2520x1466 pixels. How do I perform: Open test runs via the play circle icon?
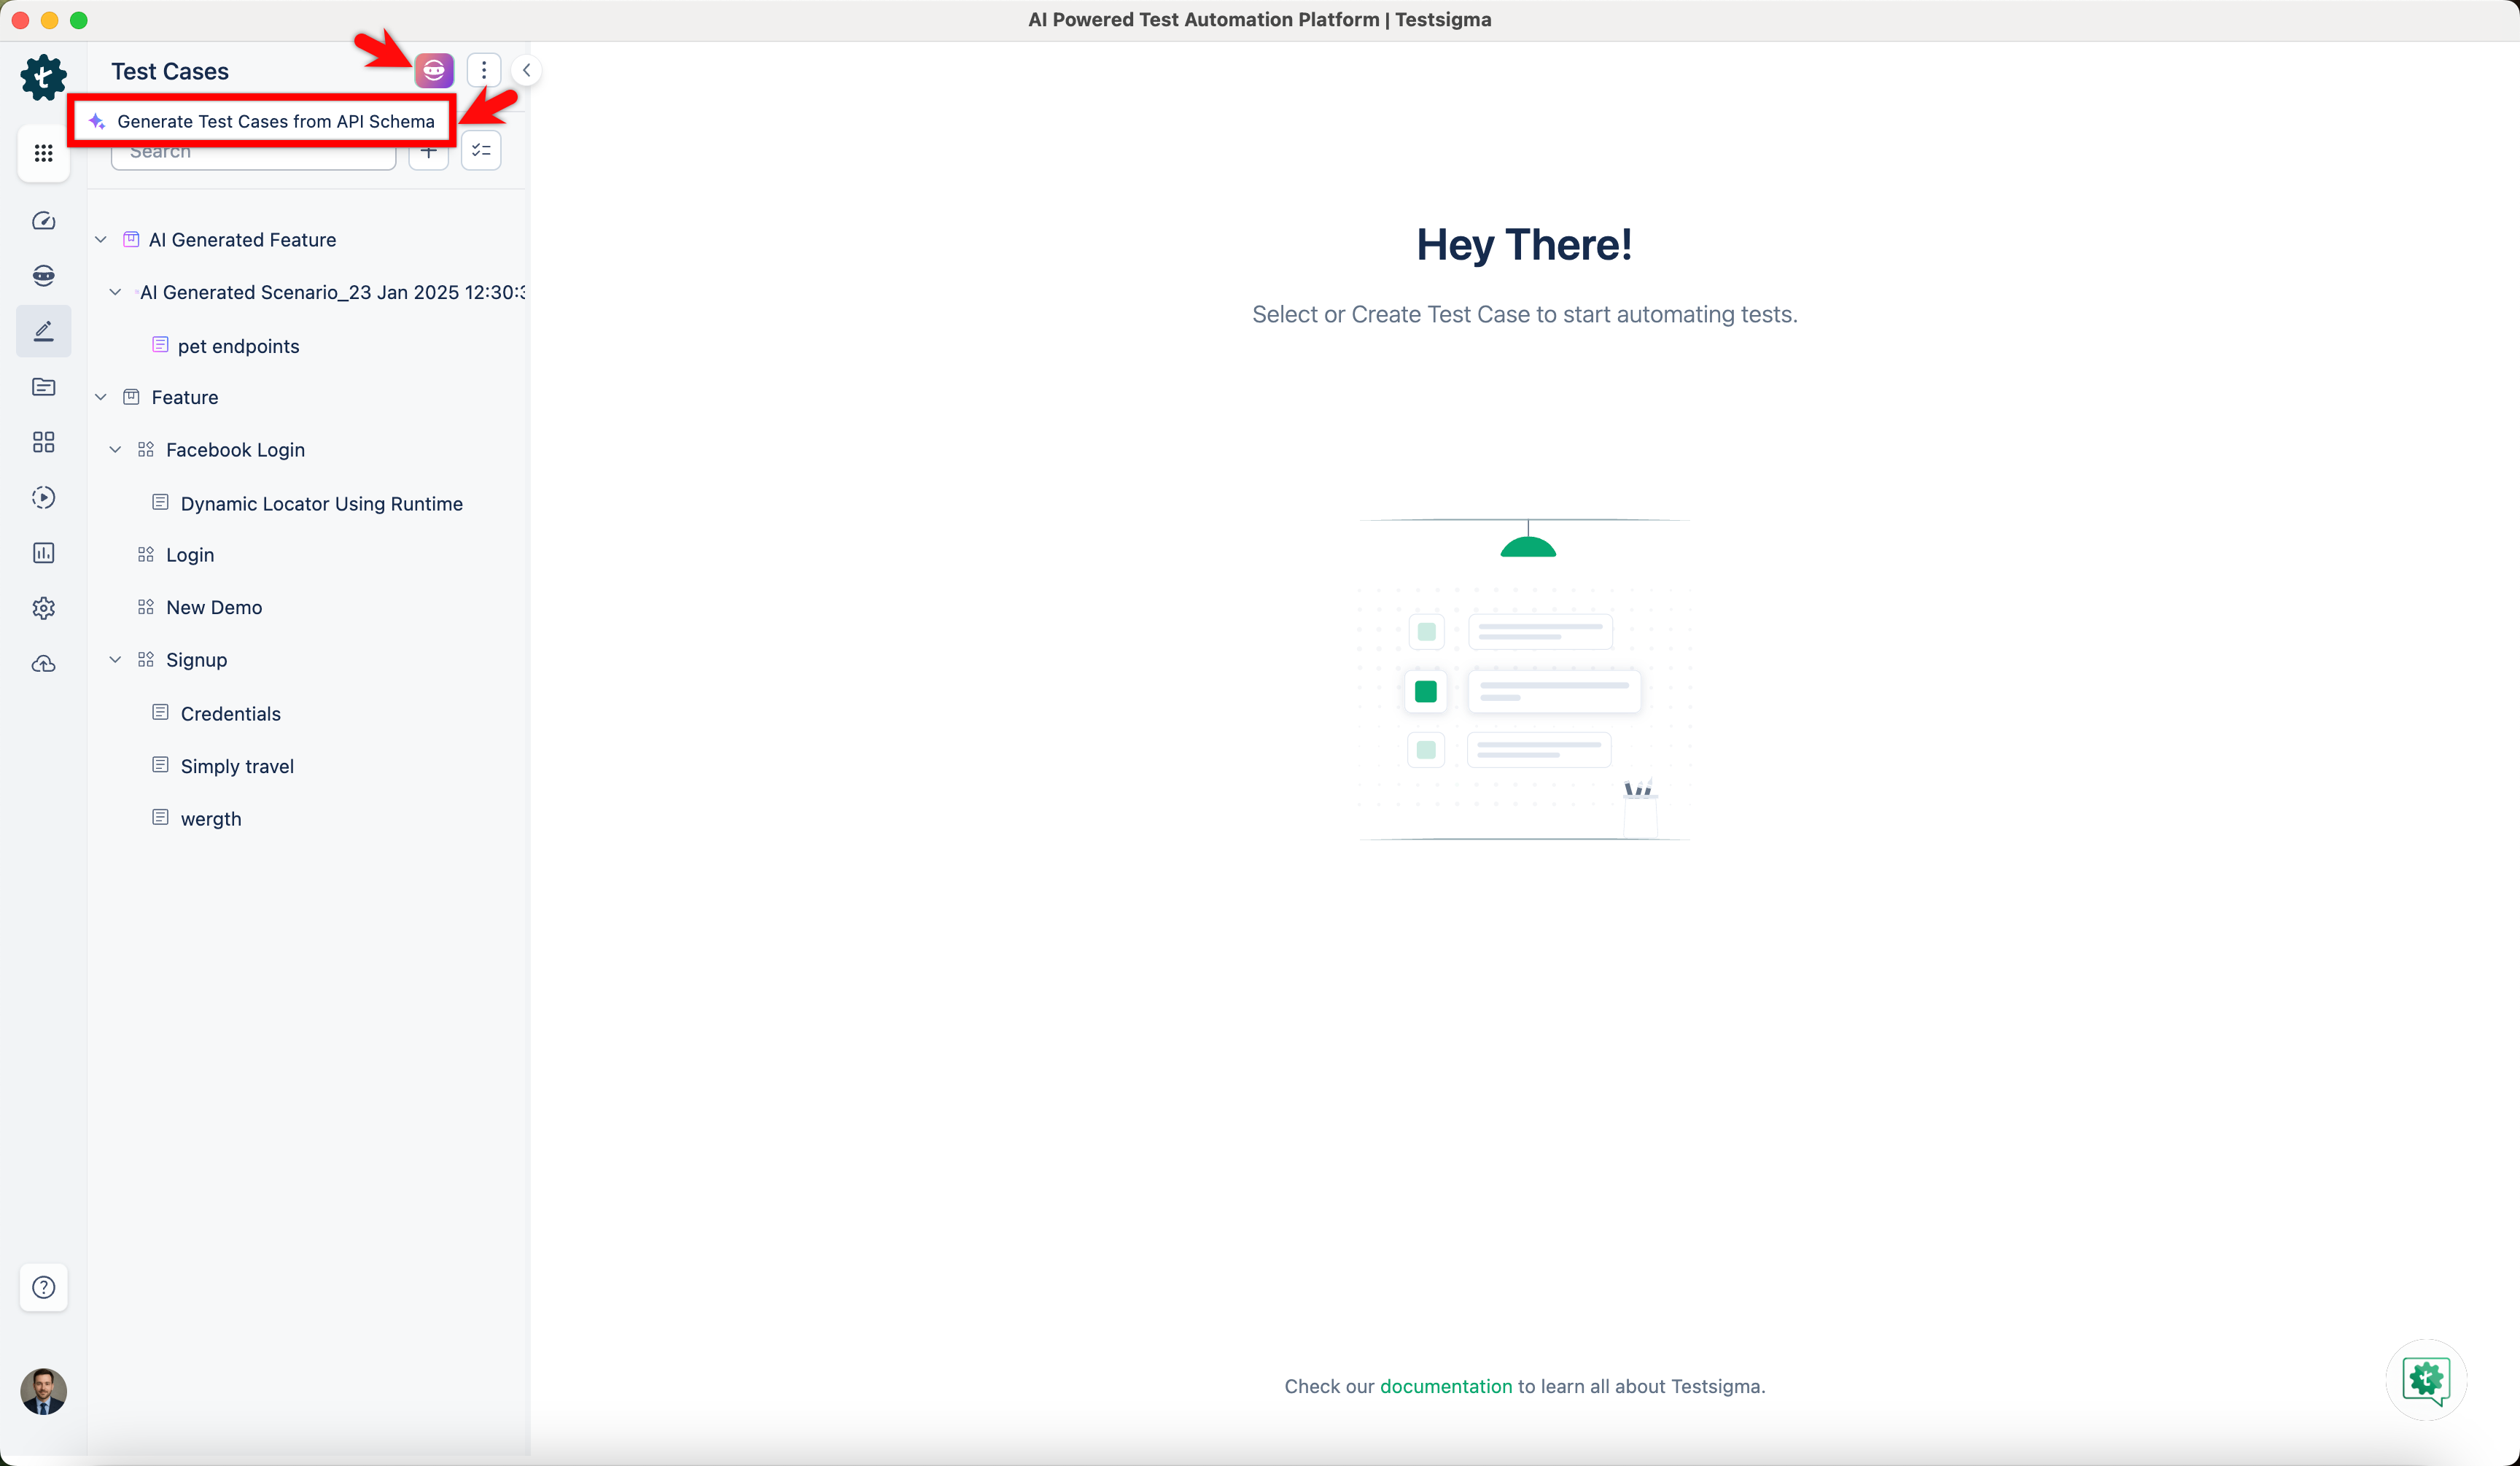pyautogui.click(x=44, y=497)
